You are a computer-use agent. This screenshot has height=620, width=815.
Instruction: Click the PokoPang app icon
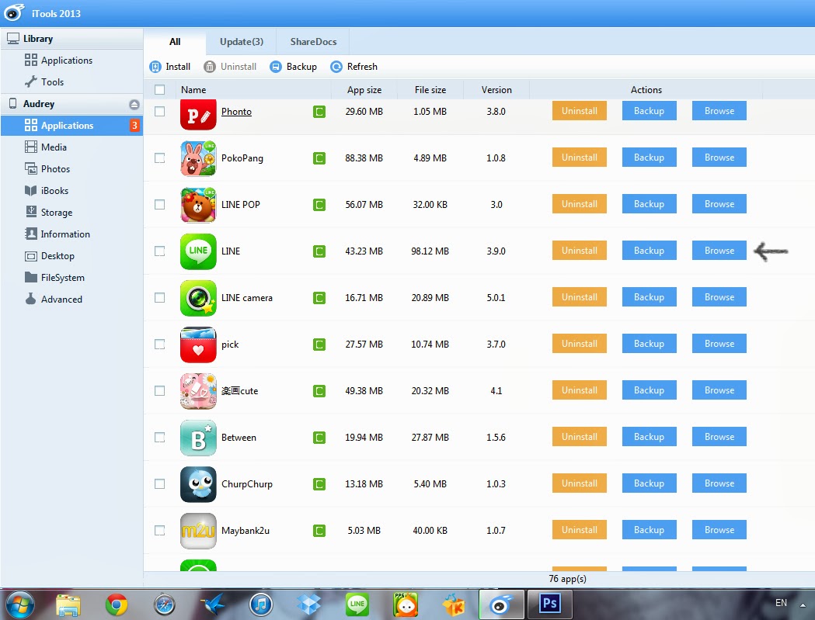198,158
